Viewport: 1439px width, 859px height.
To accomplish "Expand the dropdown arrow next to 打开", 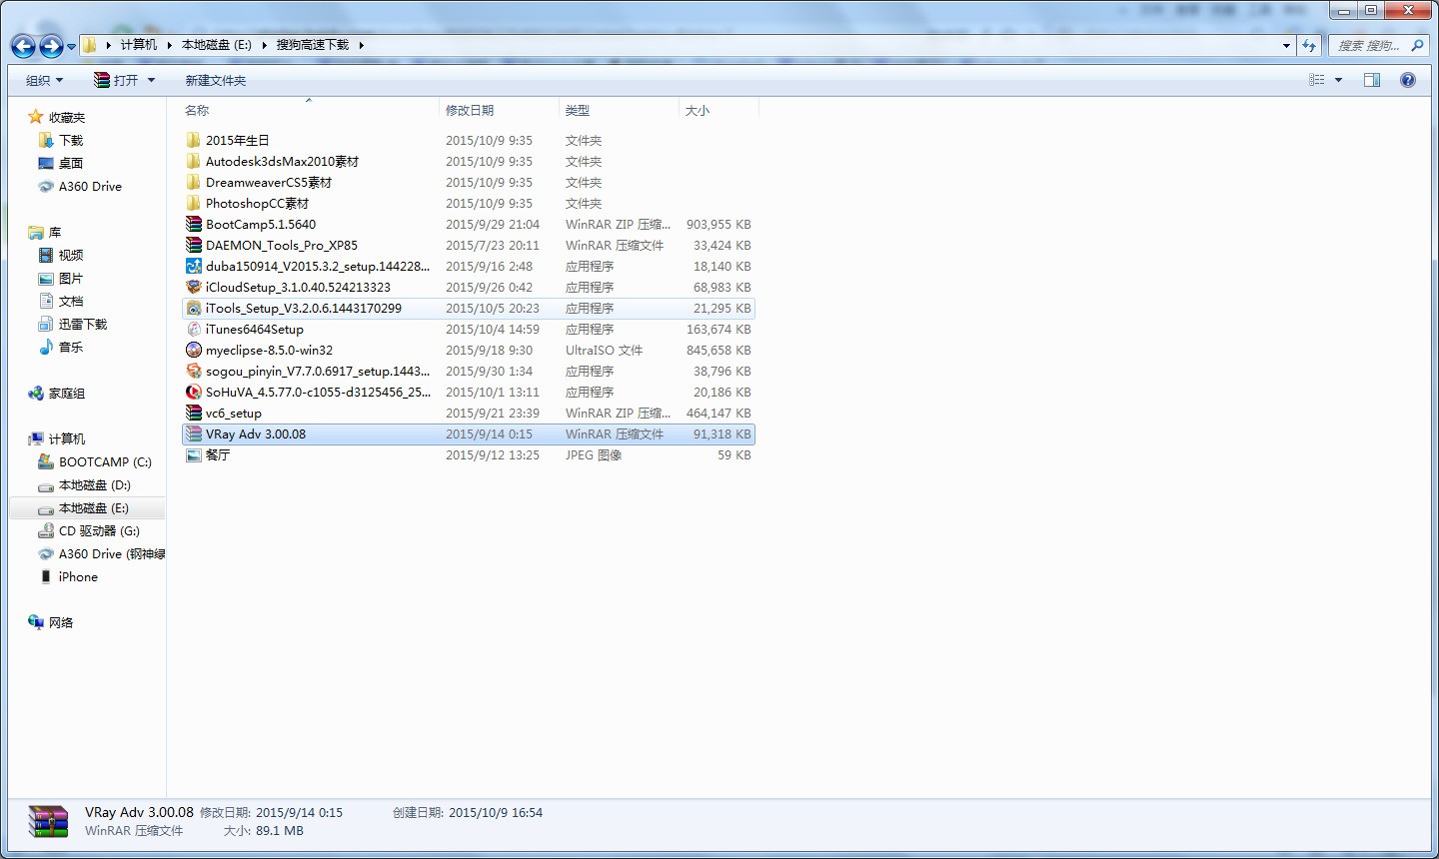I will [x=152, y=80].
